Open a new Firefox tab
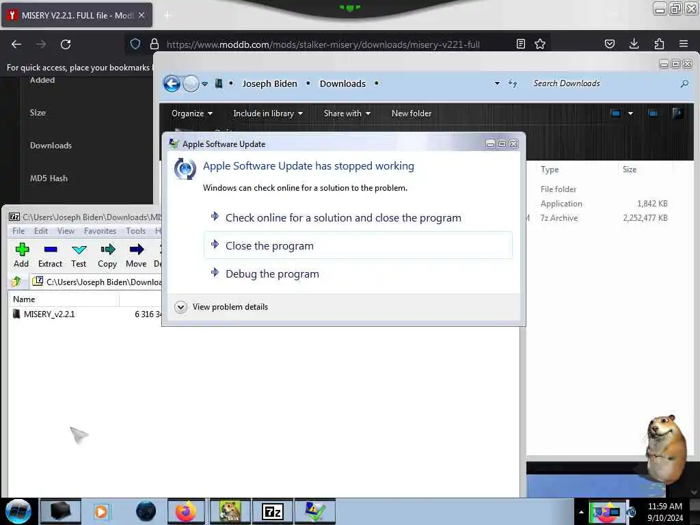Viewport: 700px width, 525px height. pos(167,16)
